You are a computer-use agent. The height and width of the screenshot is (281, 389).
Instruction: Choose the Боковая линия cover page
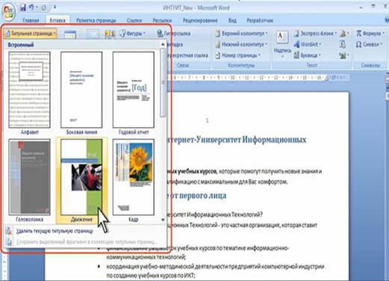tap(81, 93)
